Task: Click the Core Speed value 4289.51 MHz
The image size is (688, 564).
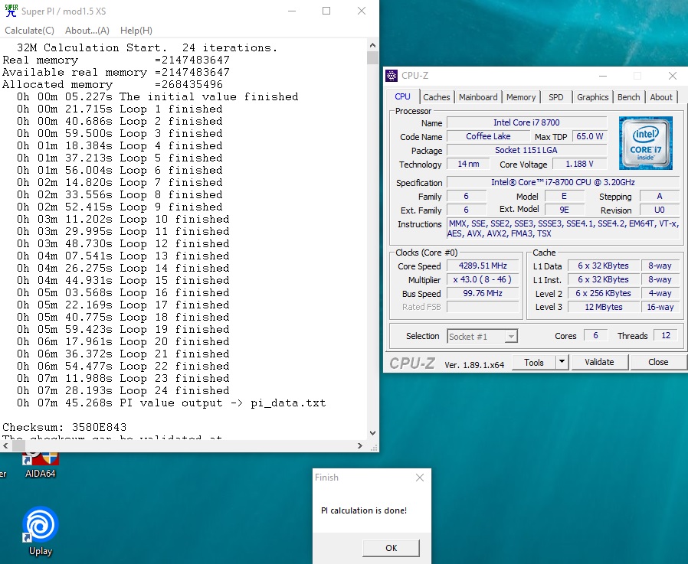Action: tap(483, 266)
